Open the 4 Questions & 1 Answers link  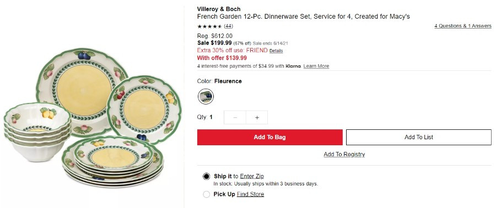(463, 26)
